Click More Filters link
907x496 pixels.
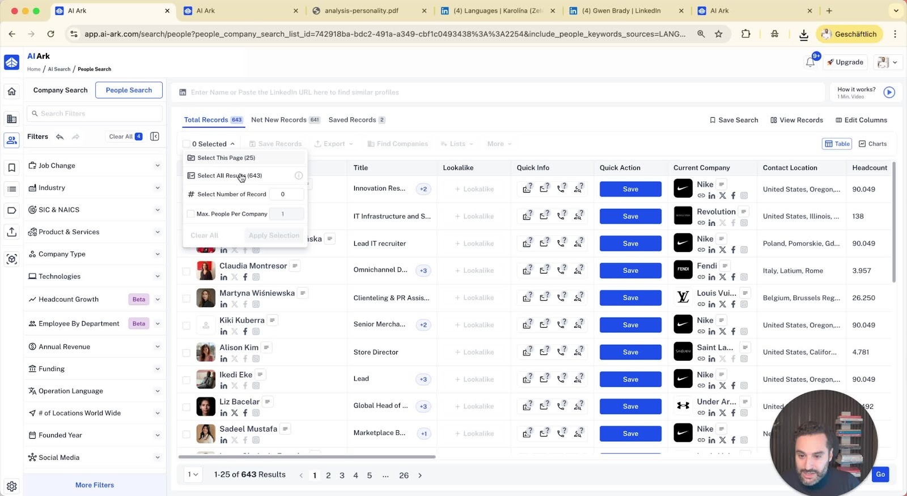[95, 485]
